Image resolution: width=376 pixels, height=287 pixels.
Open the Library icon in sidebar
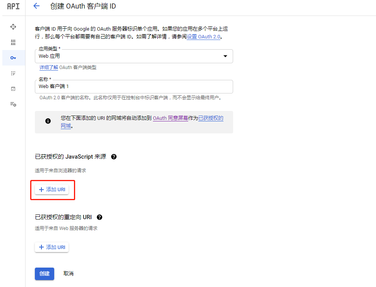pos(13,43)
